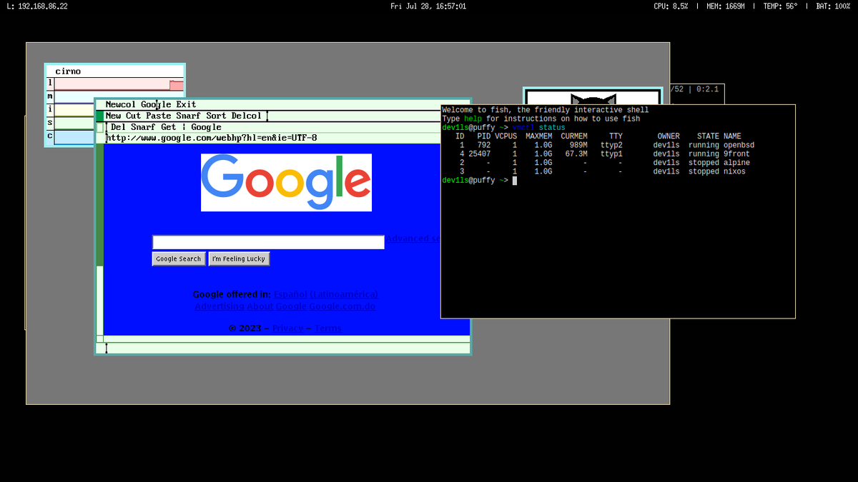The image size is (858, 482).
Task: Click the Google search text box
Action: click(x=268, y=242)
